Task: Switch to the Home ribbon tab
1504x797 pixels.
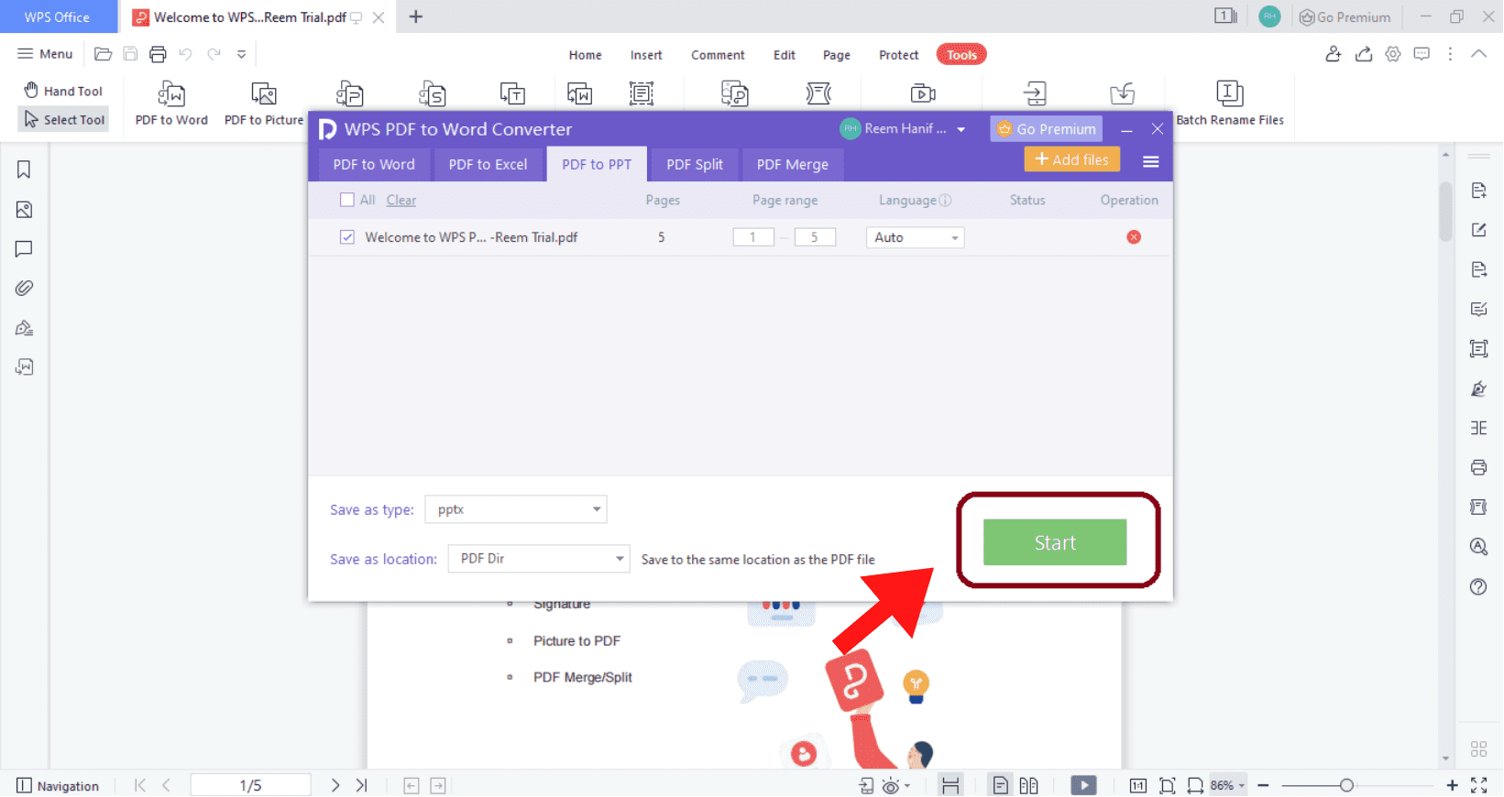Action: pyautogui.click(x=585, y=55)
